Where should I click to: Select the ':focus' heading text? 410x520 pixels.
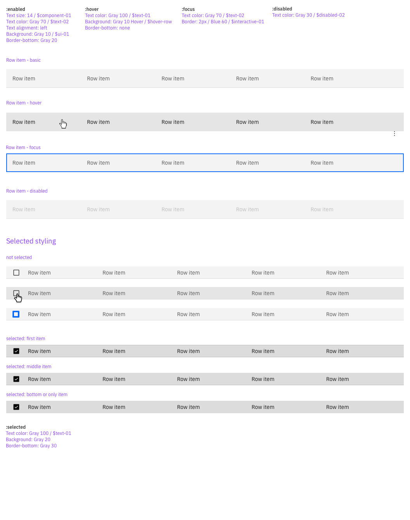pyautogui.click(x=188, y=9)
